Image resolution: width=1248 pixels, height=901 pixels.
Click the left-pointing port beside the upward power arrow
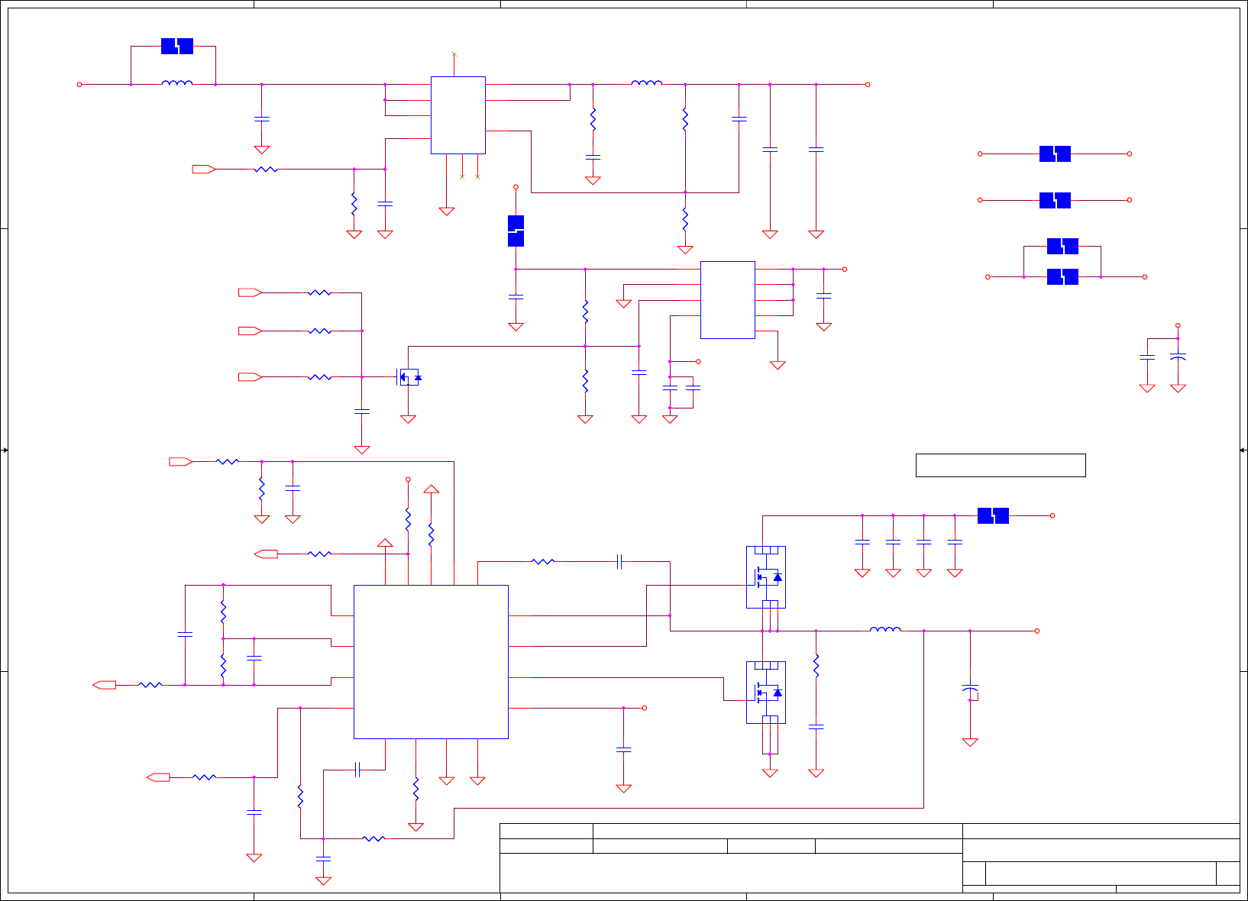click(x=266, y=554)
